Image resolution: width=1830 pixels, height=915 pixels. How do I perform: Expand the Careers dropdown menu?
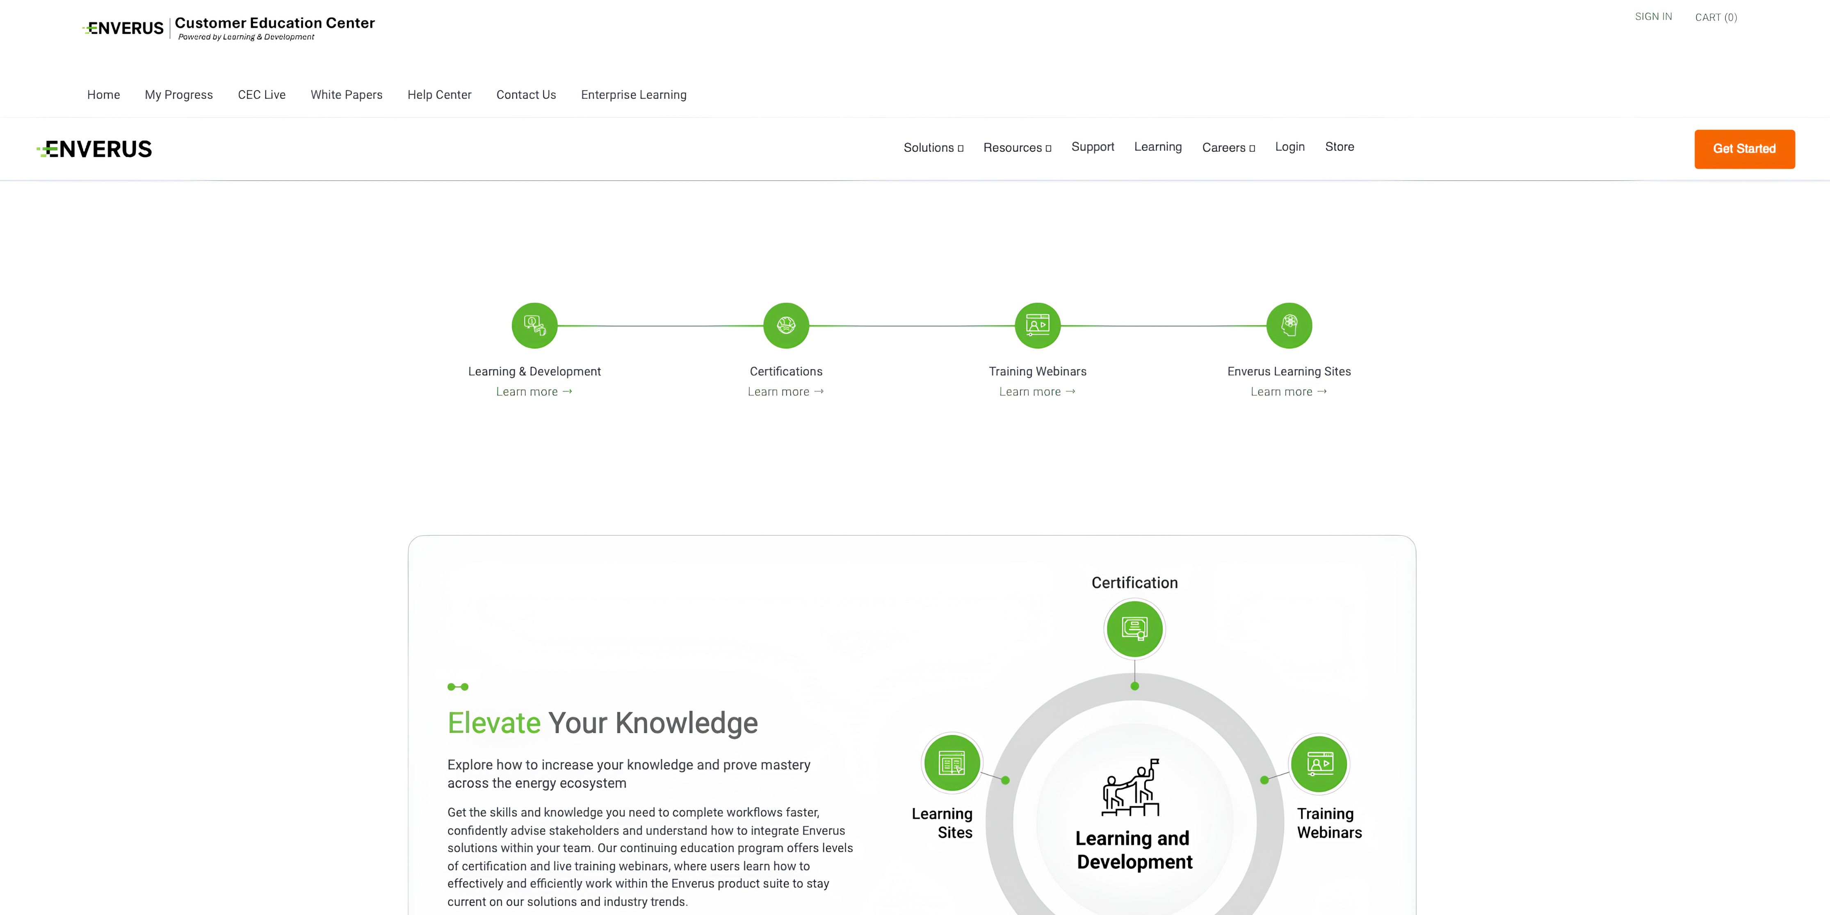(1228, 148)
